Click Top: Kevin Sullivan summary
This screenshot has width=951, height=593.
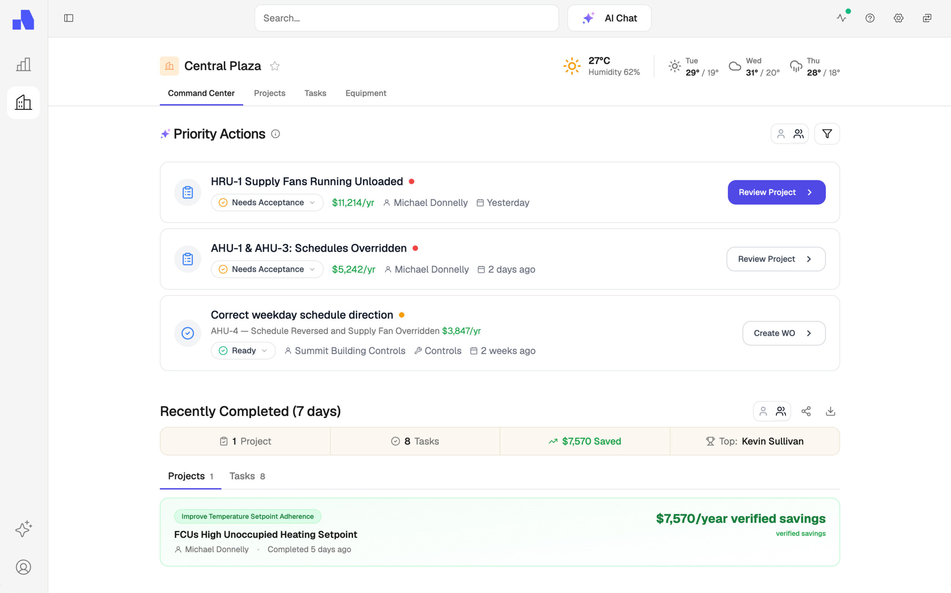coord(754,441)
